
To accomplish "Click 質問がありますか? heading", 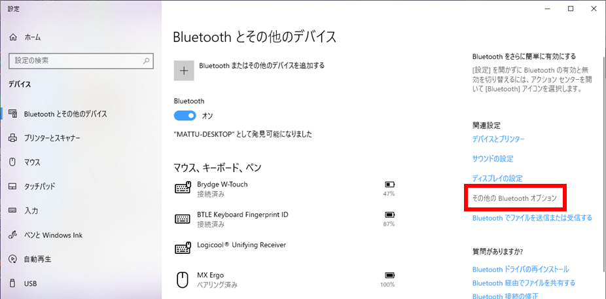I will [x=498, y=253].
